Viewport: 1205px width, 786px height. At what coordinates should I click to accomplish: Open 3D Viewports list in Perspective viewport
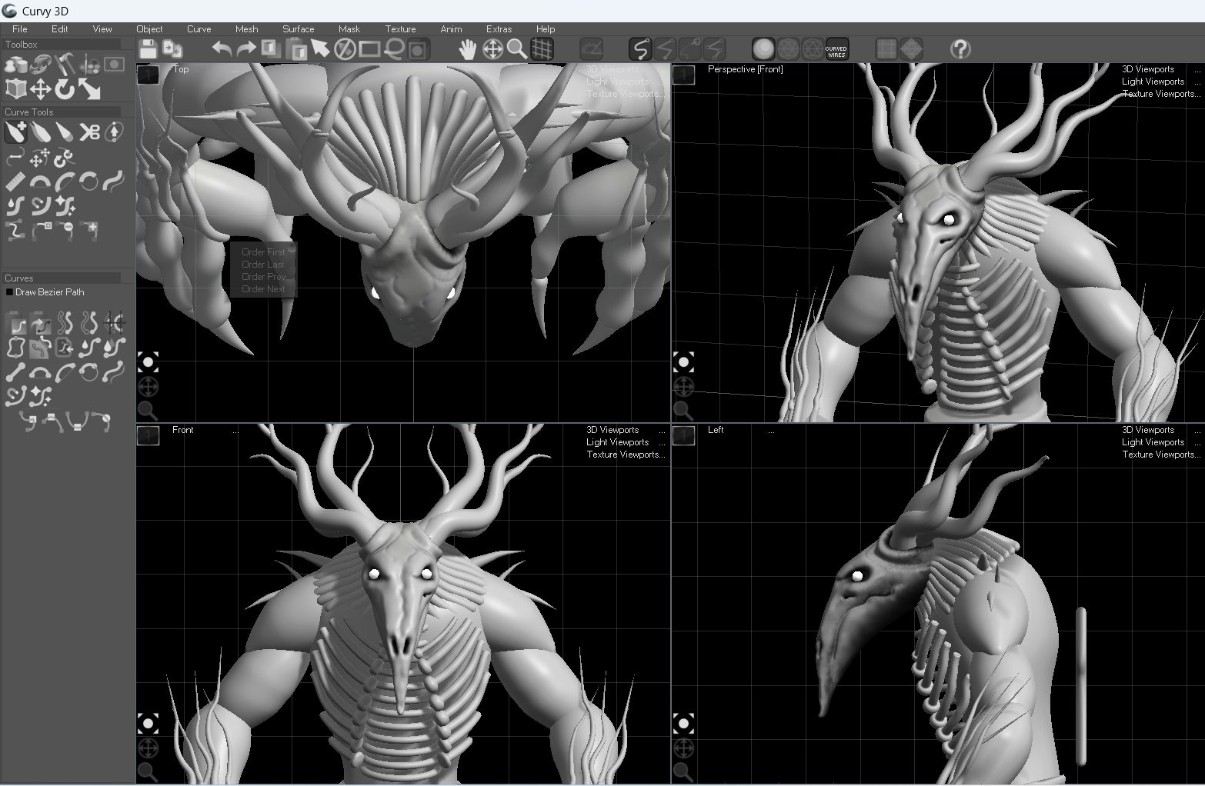point(1148,69)
